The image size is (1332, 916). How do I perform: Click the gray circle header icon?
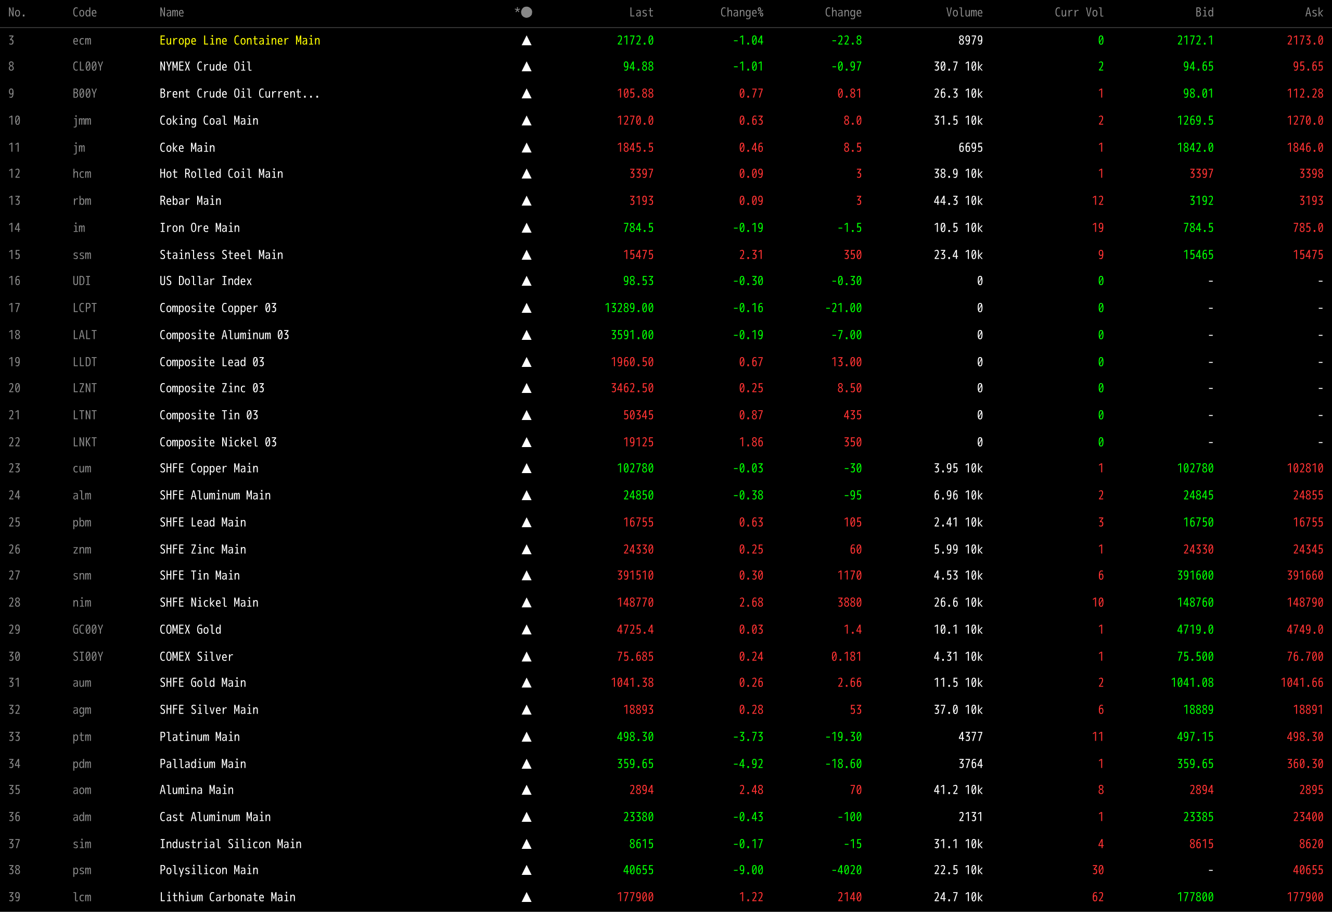click(527, 12)
